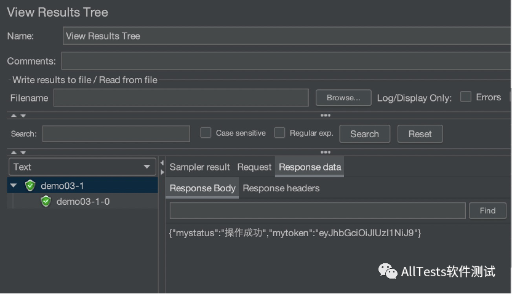Click the down arrow expand control above Text dropdown
The width and height of the screenshot is (512, 294).
23,153
